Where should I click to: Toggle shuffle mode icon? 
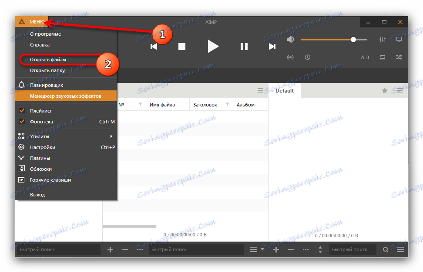tap(399, 57)
